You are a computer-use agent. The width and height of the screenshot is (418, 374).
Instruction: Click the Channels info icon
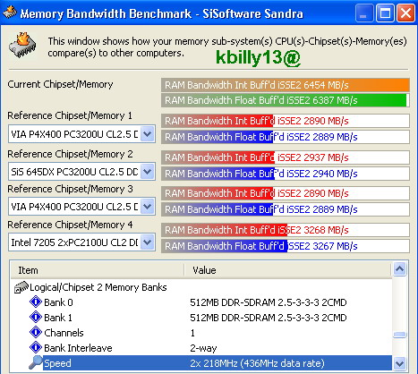pos(36,332)
